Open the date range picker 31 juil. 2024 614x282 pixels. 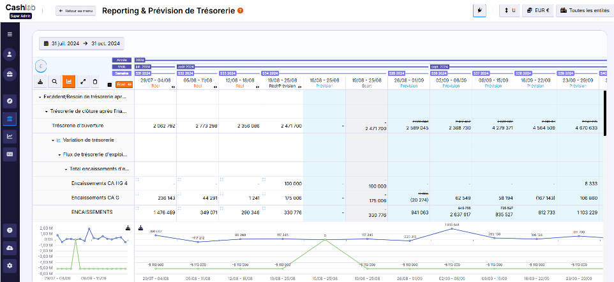pyautogui.click(x=82, y=43)
